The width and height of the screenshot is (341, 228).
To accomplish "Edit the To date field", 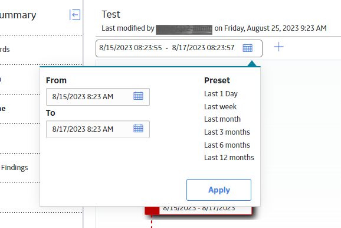I will point(98,129).
